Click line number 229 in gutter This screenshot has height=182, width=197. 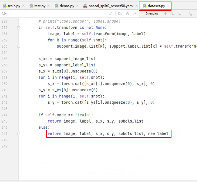pos(4,21)
